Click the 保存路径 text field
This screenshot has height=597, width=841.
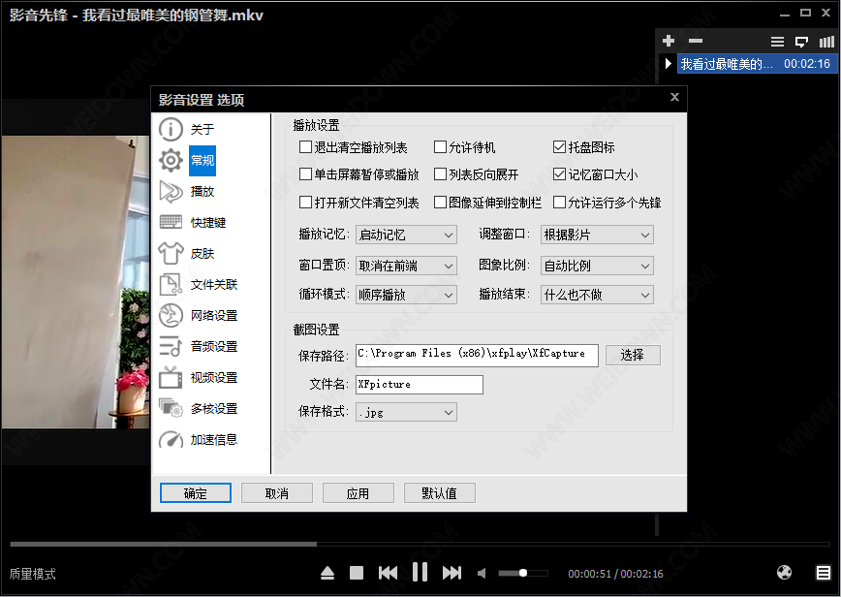pos(477,356)
